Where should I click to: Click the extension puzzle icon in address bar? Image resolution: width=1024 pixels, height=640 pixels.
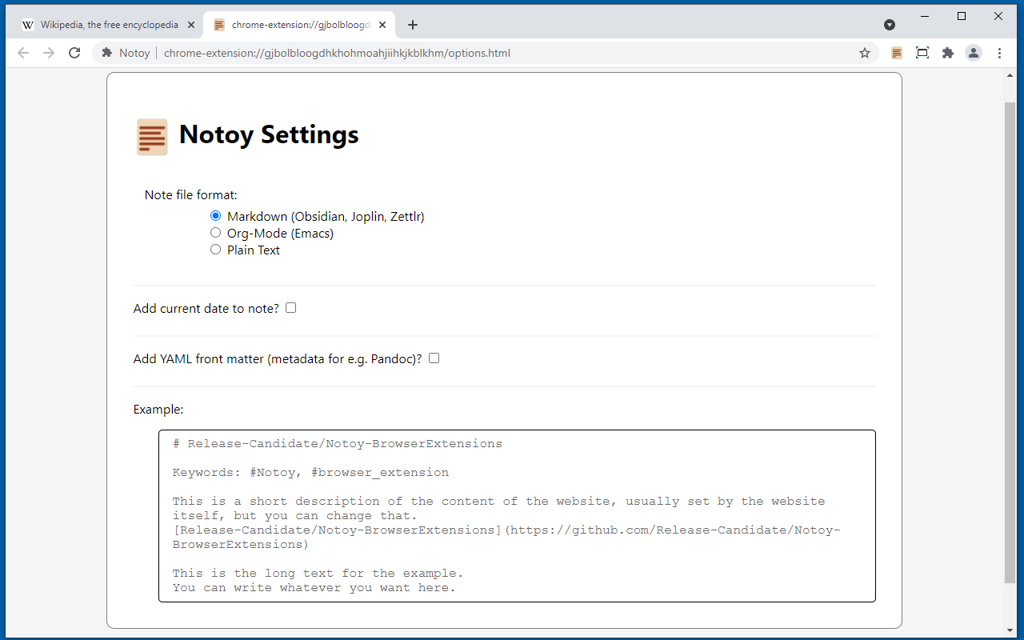coord(107,53)
